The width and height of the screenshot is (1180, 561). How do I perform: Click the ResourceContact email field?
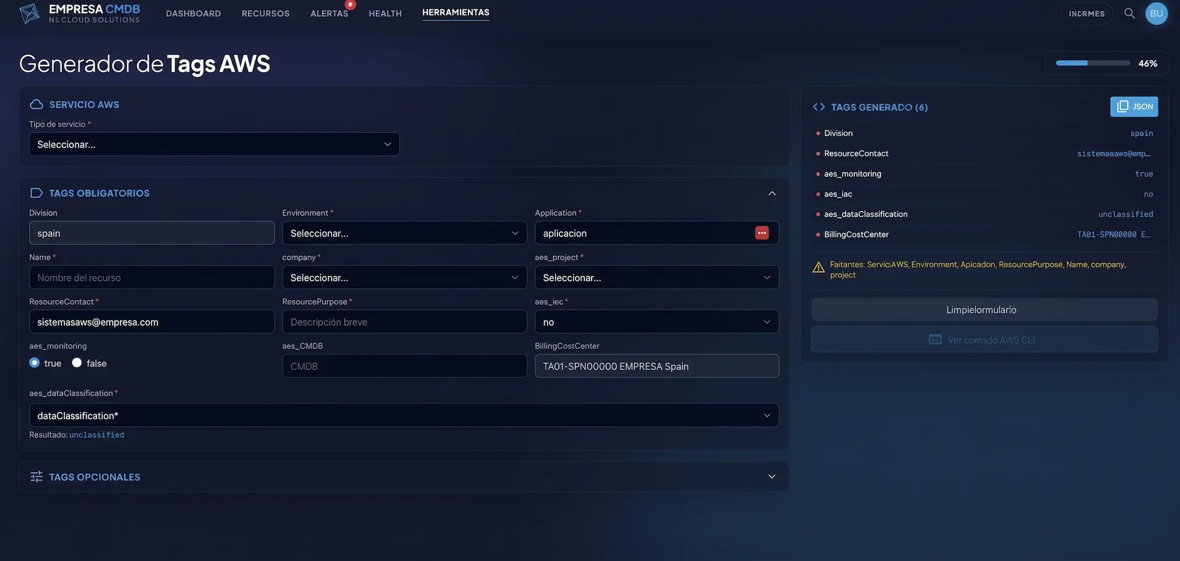click(152, 322)
